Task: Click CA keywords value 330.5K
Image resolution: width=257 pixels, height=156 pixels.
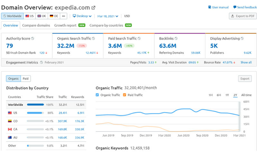Action: 80,129
